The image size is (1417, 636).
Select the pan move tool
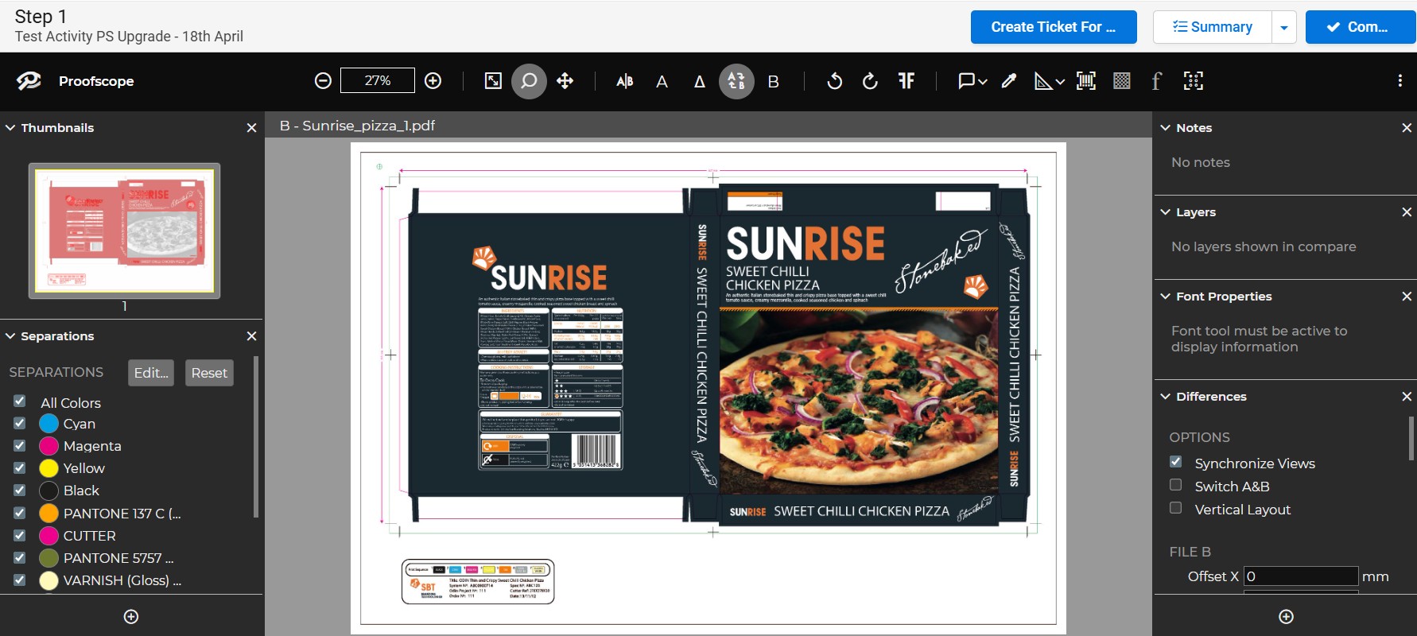click(565, 81)
